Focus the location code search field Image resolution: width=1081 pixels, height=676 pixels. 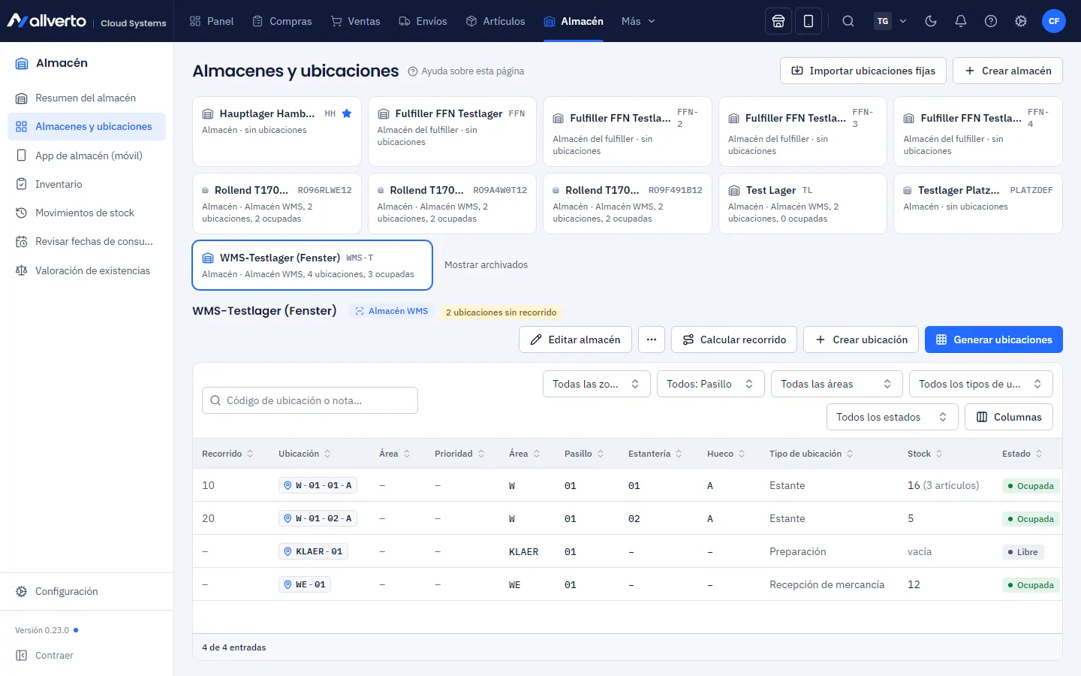[x=310, y=400]
